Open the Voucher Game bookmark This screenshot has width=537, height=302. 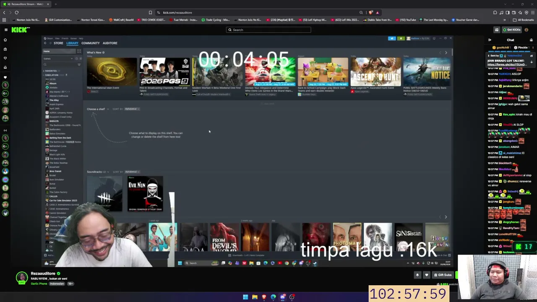click(x=465, y=20)
